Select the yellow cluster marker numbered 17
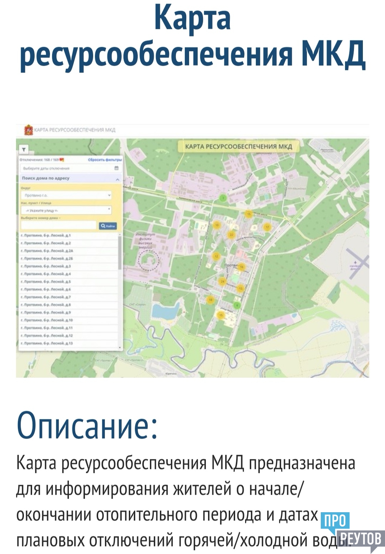Image resolution: width=385 pixels, height=554 pixels. (267, 227)
